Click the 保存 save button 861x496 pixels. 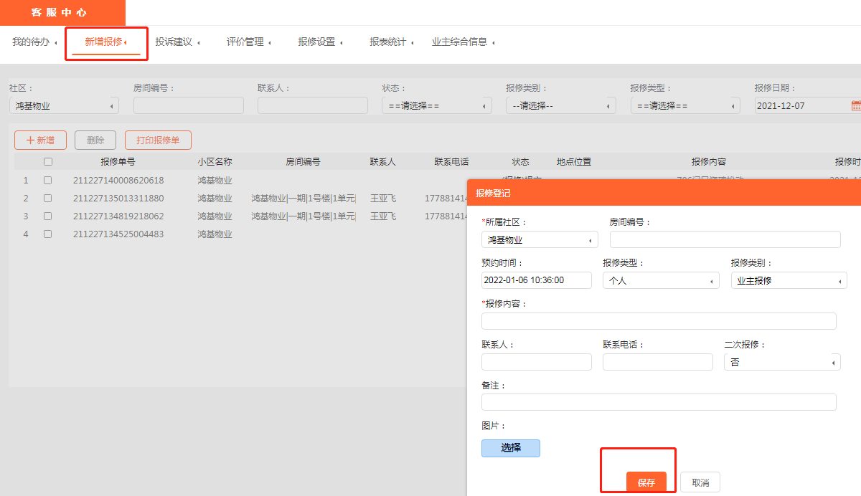646,482
